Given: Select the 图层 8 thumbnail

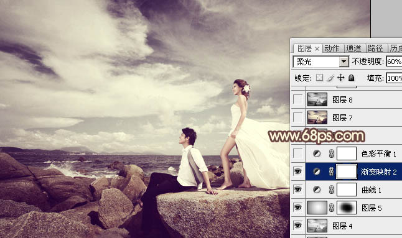Looking at the screenshot, I should tap(317, 99).
